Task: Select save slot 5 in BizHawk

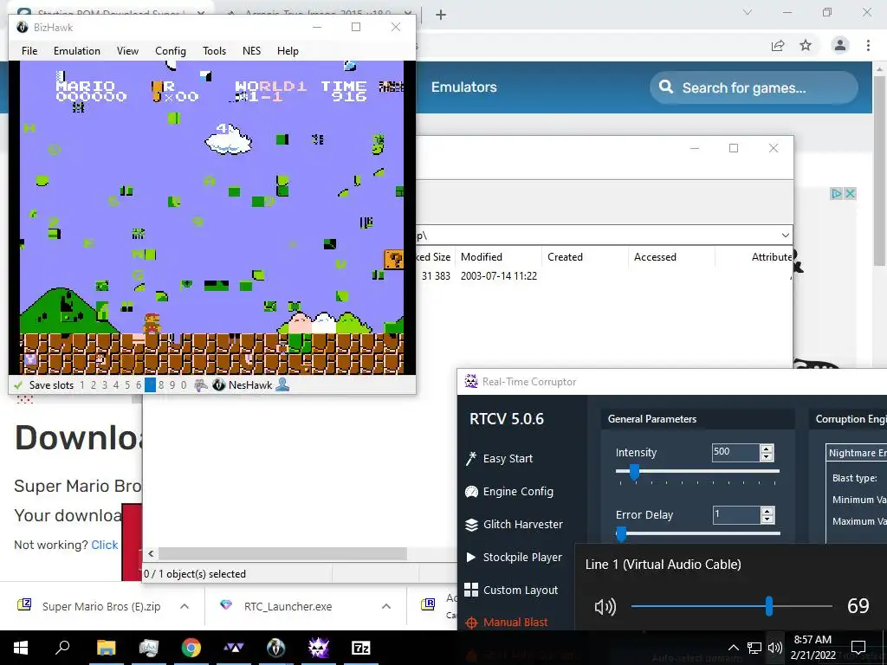Action: [127, 385]
